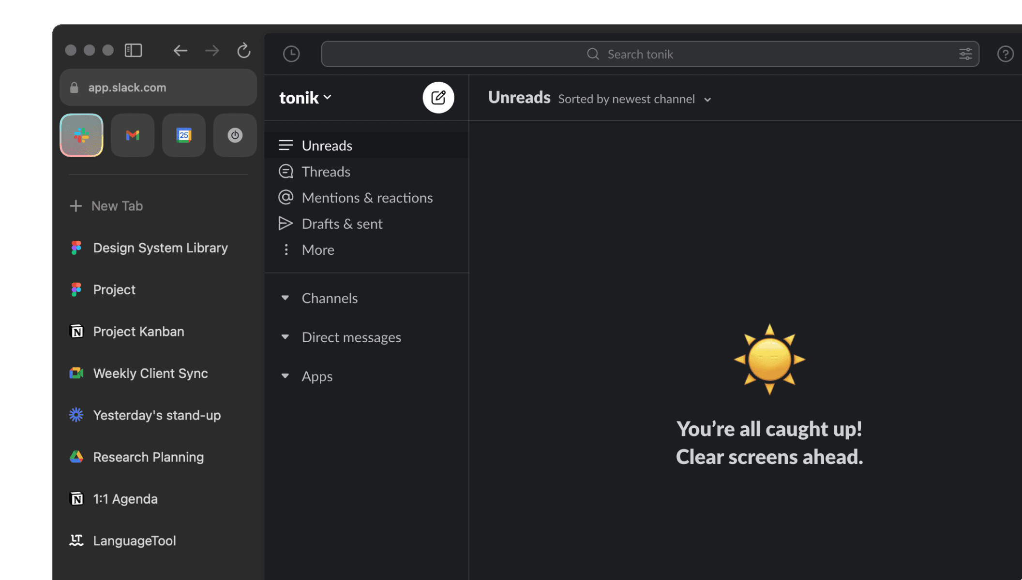Collapse the Direct messages section
This screenshot has width=1022, height=580.
click(x=285, y=337)
